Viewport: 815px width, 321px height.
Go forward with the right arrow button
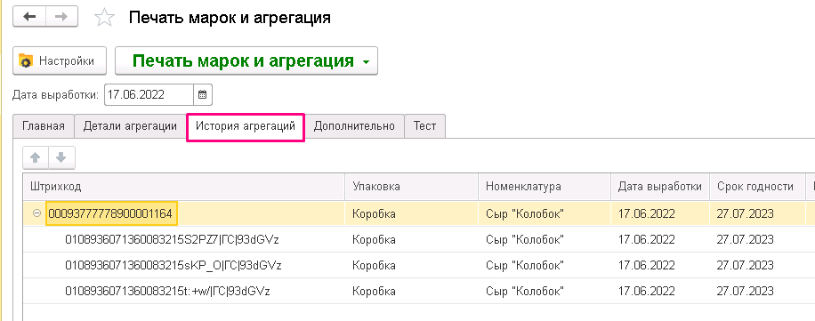[62, 17]
